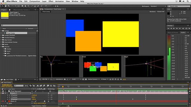Select the Brush tool
The image size is (191, 107).
pyautogui.click(x=32, y=6)
